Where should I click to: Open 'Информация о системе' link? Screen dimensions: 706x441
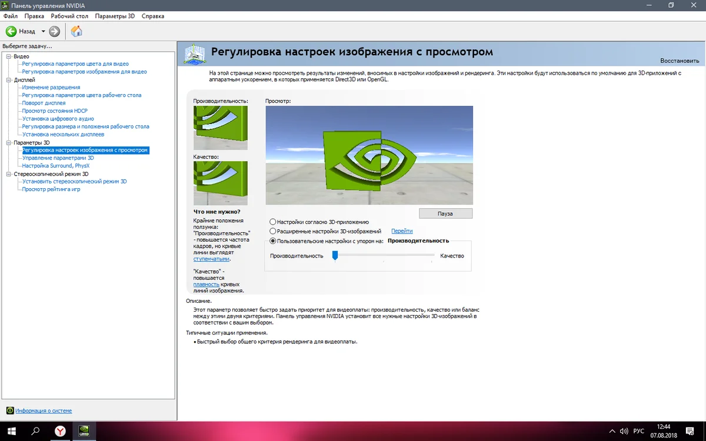pyautogui.click(x=44, y=410)
